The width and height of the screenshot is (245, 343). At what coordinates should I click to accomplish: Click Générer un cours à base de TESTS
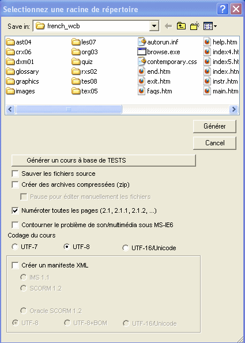coord(103,160)
